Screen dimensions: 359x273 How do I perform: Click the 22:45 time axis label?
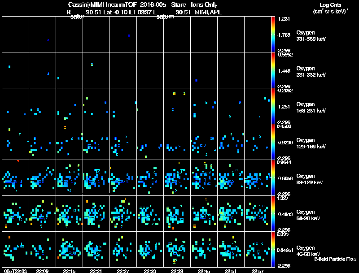coord(204,271)
